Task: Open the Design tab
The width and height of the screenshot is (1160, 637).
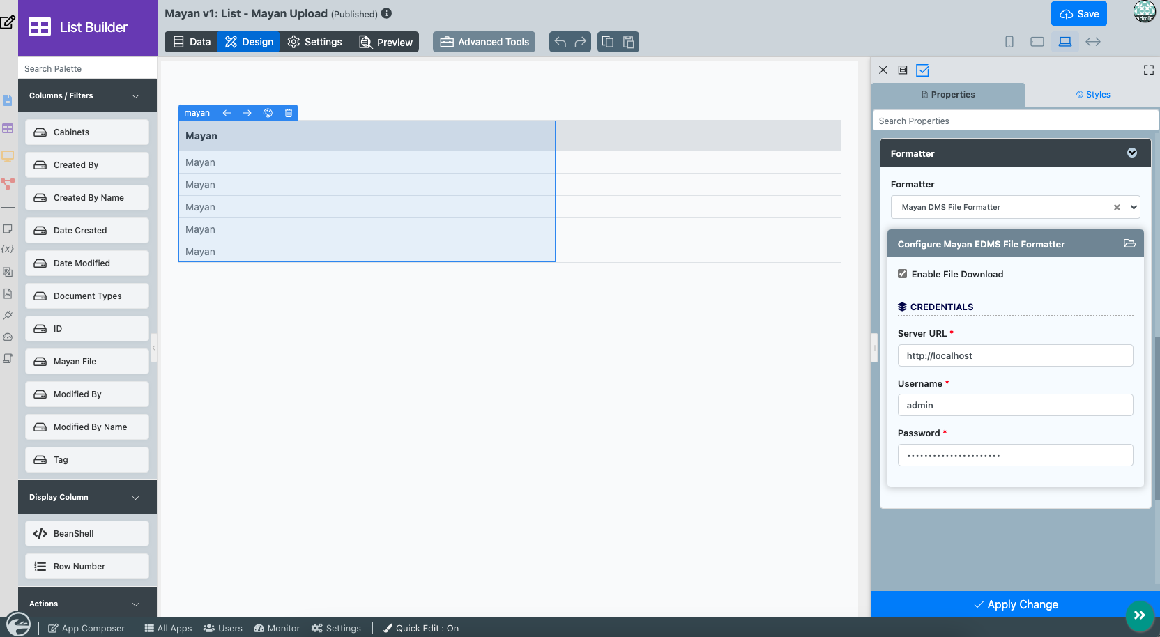Action: (249, 42)
